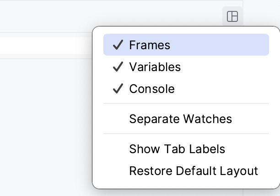Click the checkmark icon beside Console

coord(118,89)
